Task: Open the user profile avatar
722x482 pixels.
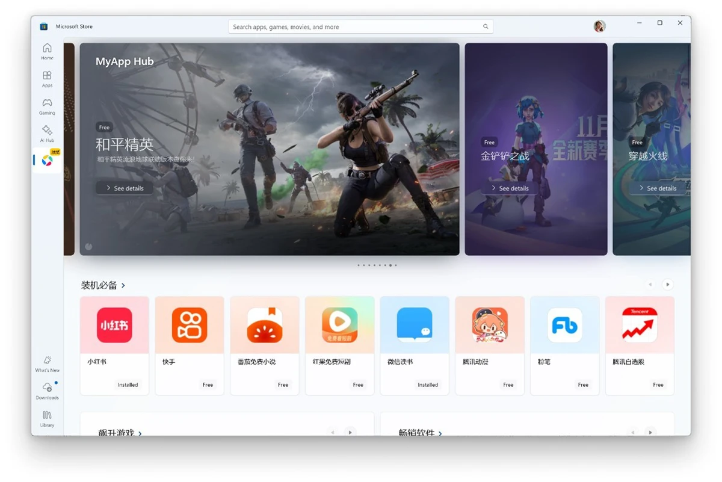Action: 599,26
